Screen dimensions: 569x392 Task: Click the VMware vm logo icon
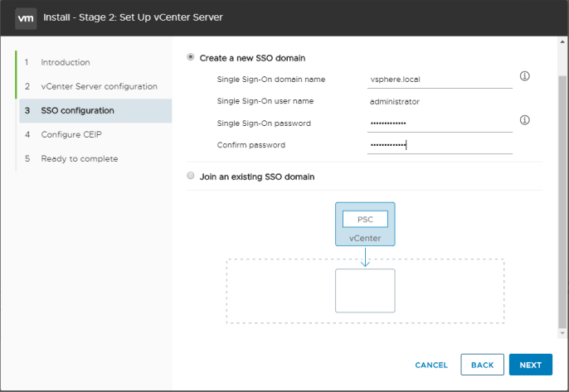coord(26,18)
